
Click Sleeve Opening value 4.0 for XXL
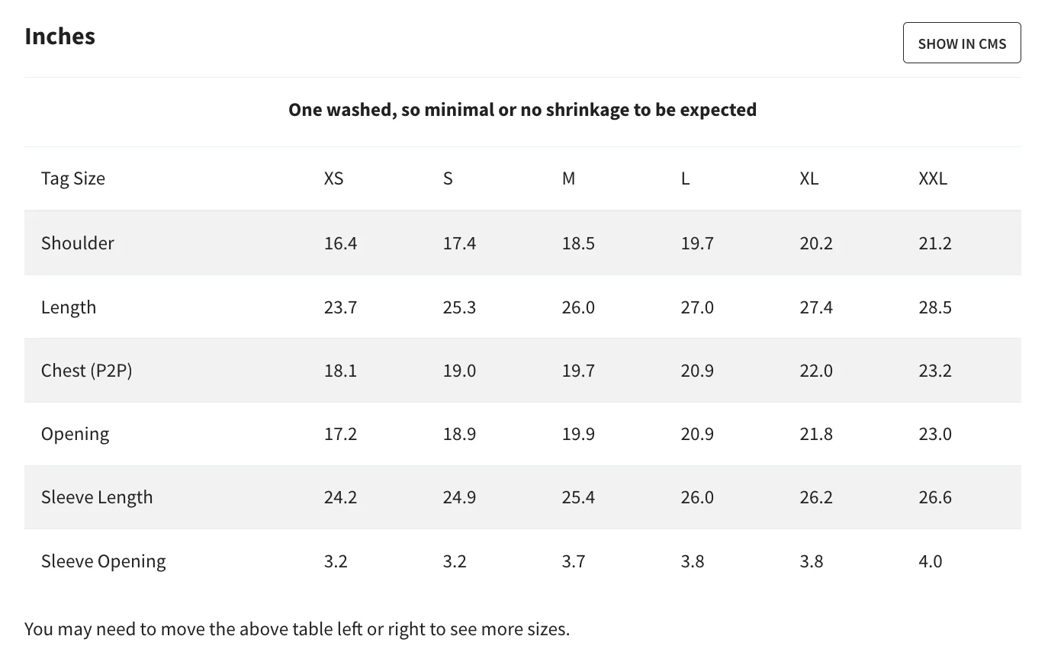click(931, 561)
